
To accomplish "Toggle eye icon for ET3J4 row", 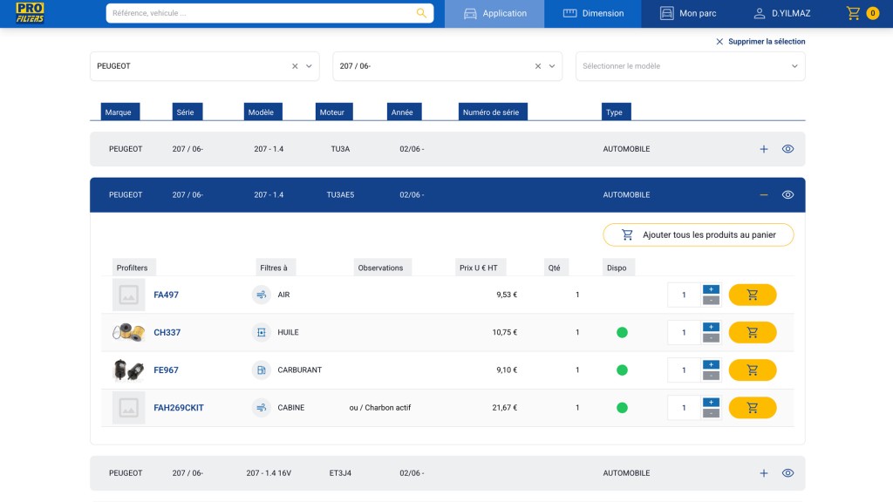I will click(x=787, y=473).
